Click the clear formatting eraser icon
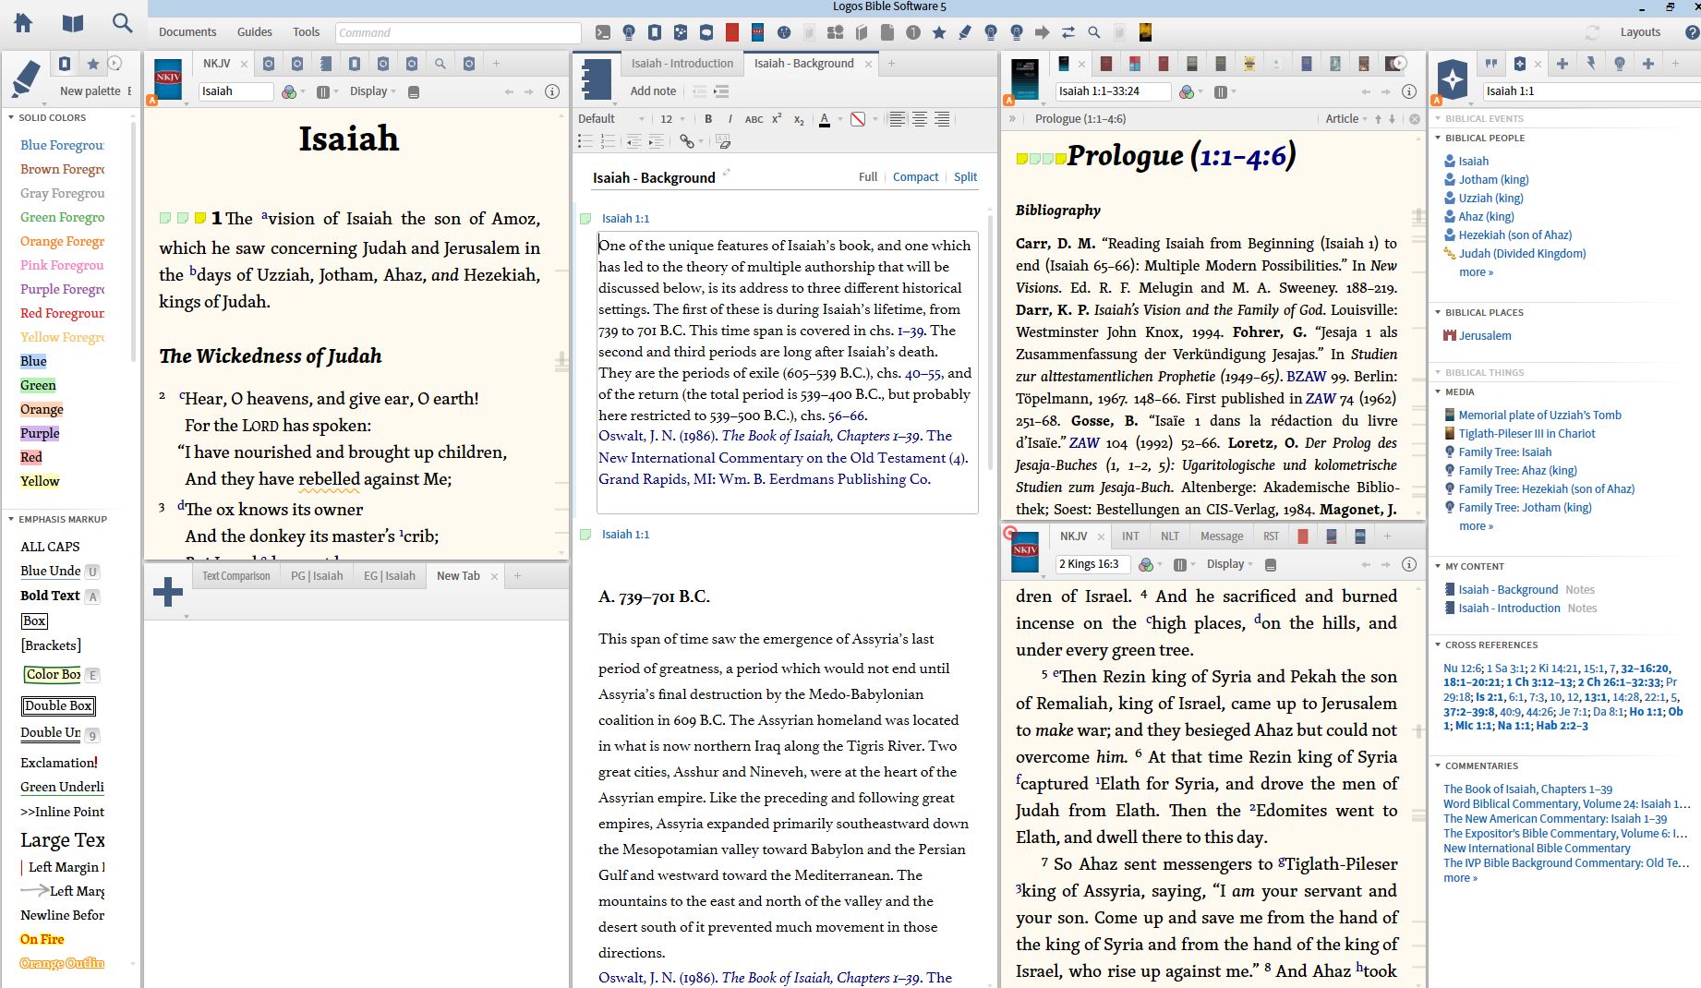 pos(723,141)
